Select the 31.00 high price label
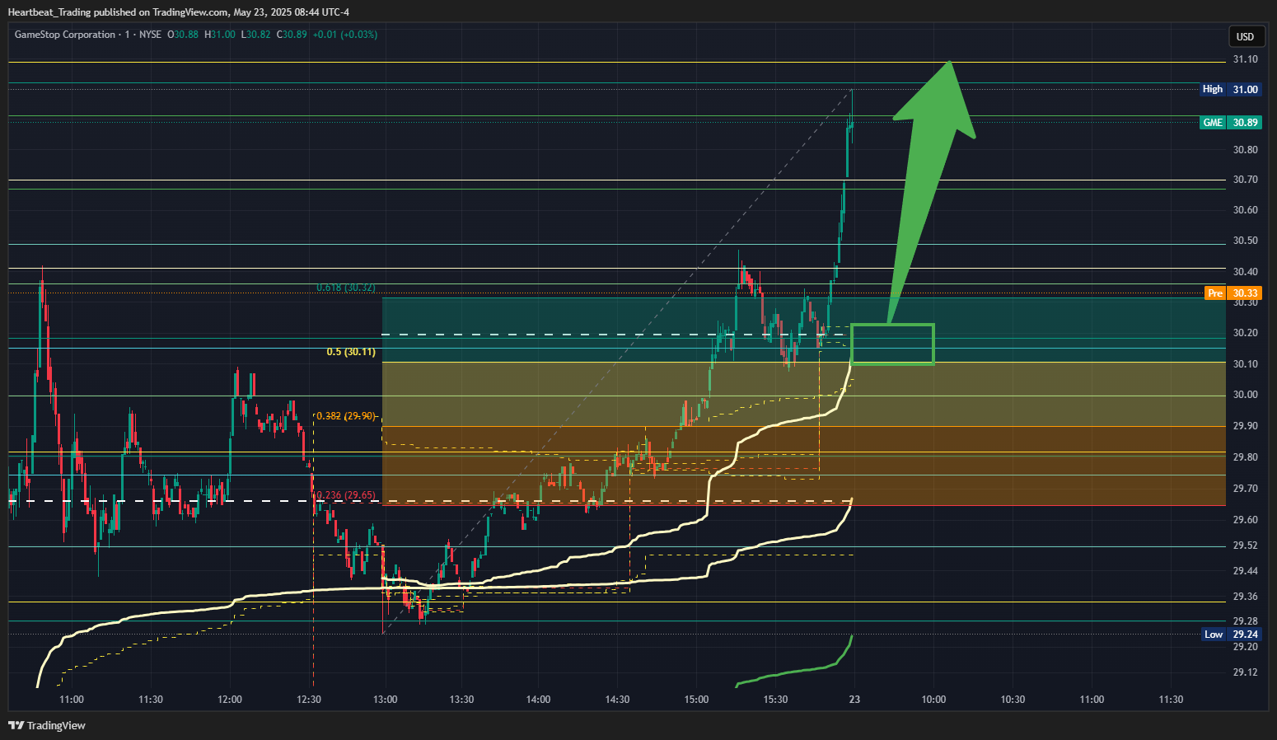 coord(1245,89)
